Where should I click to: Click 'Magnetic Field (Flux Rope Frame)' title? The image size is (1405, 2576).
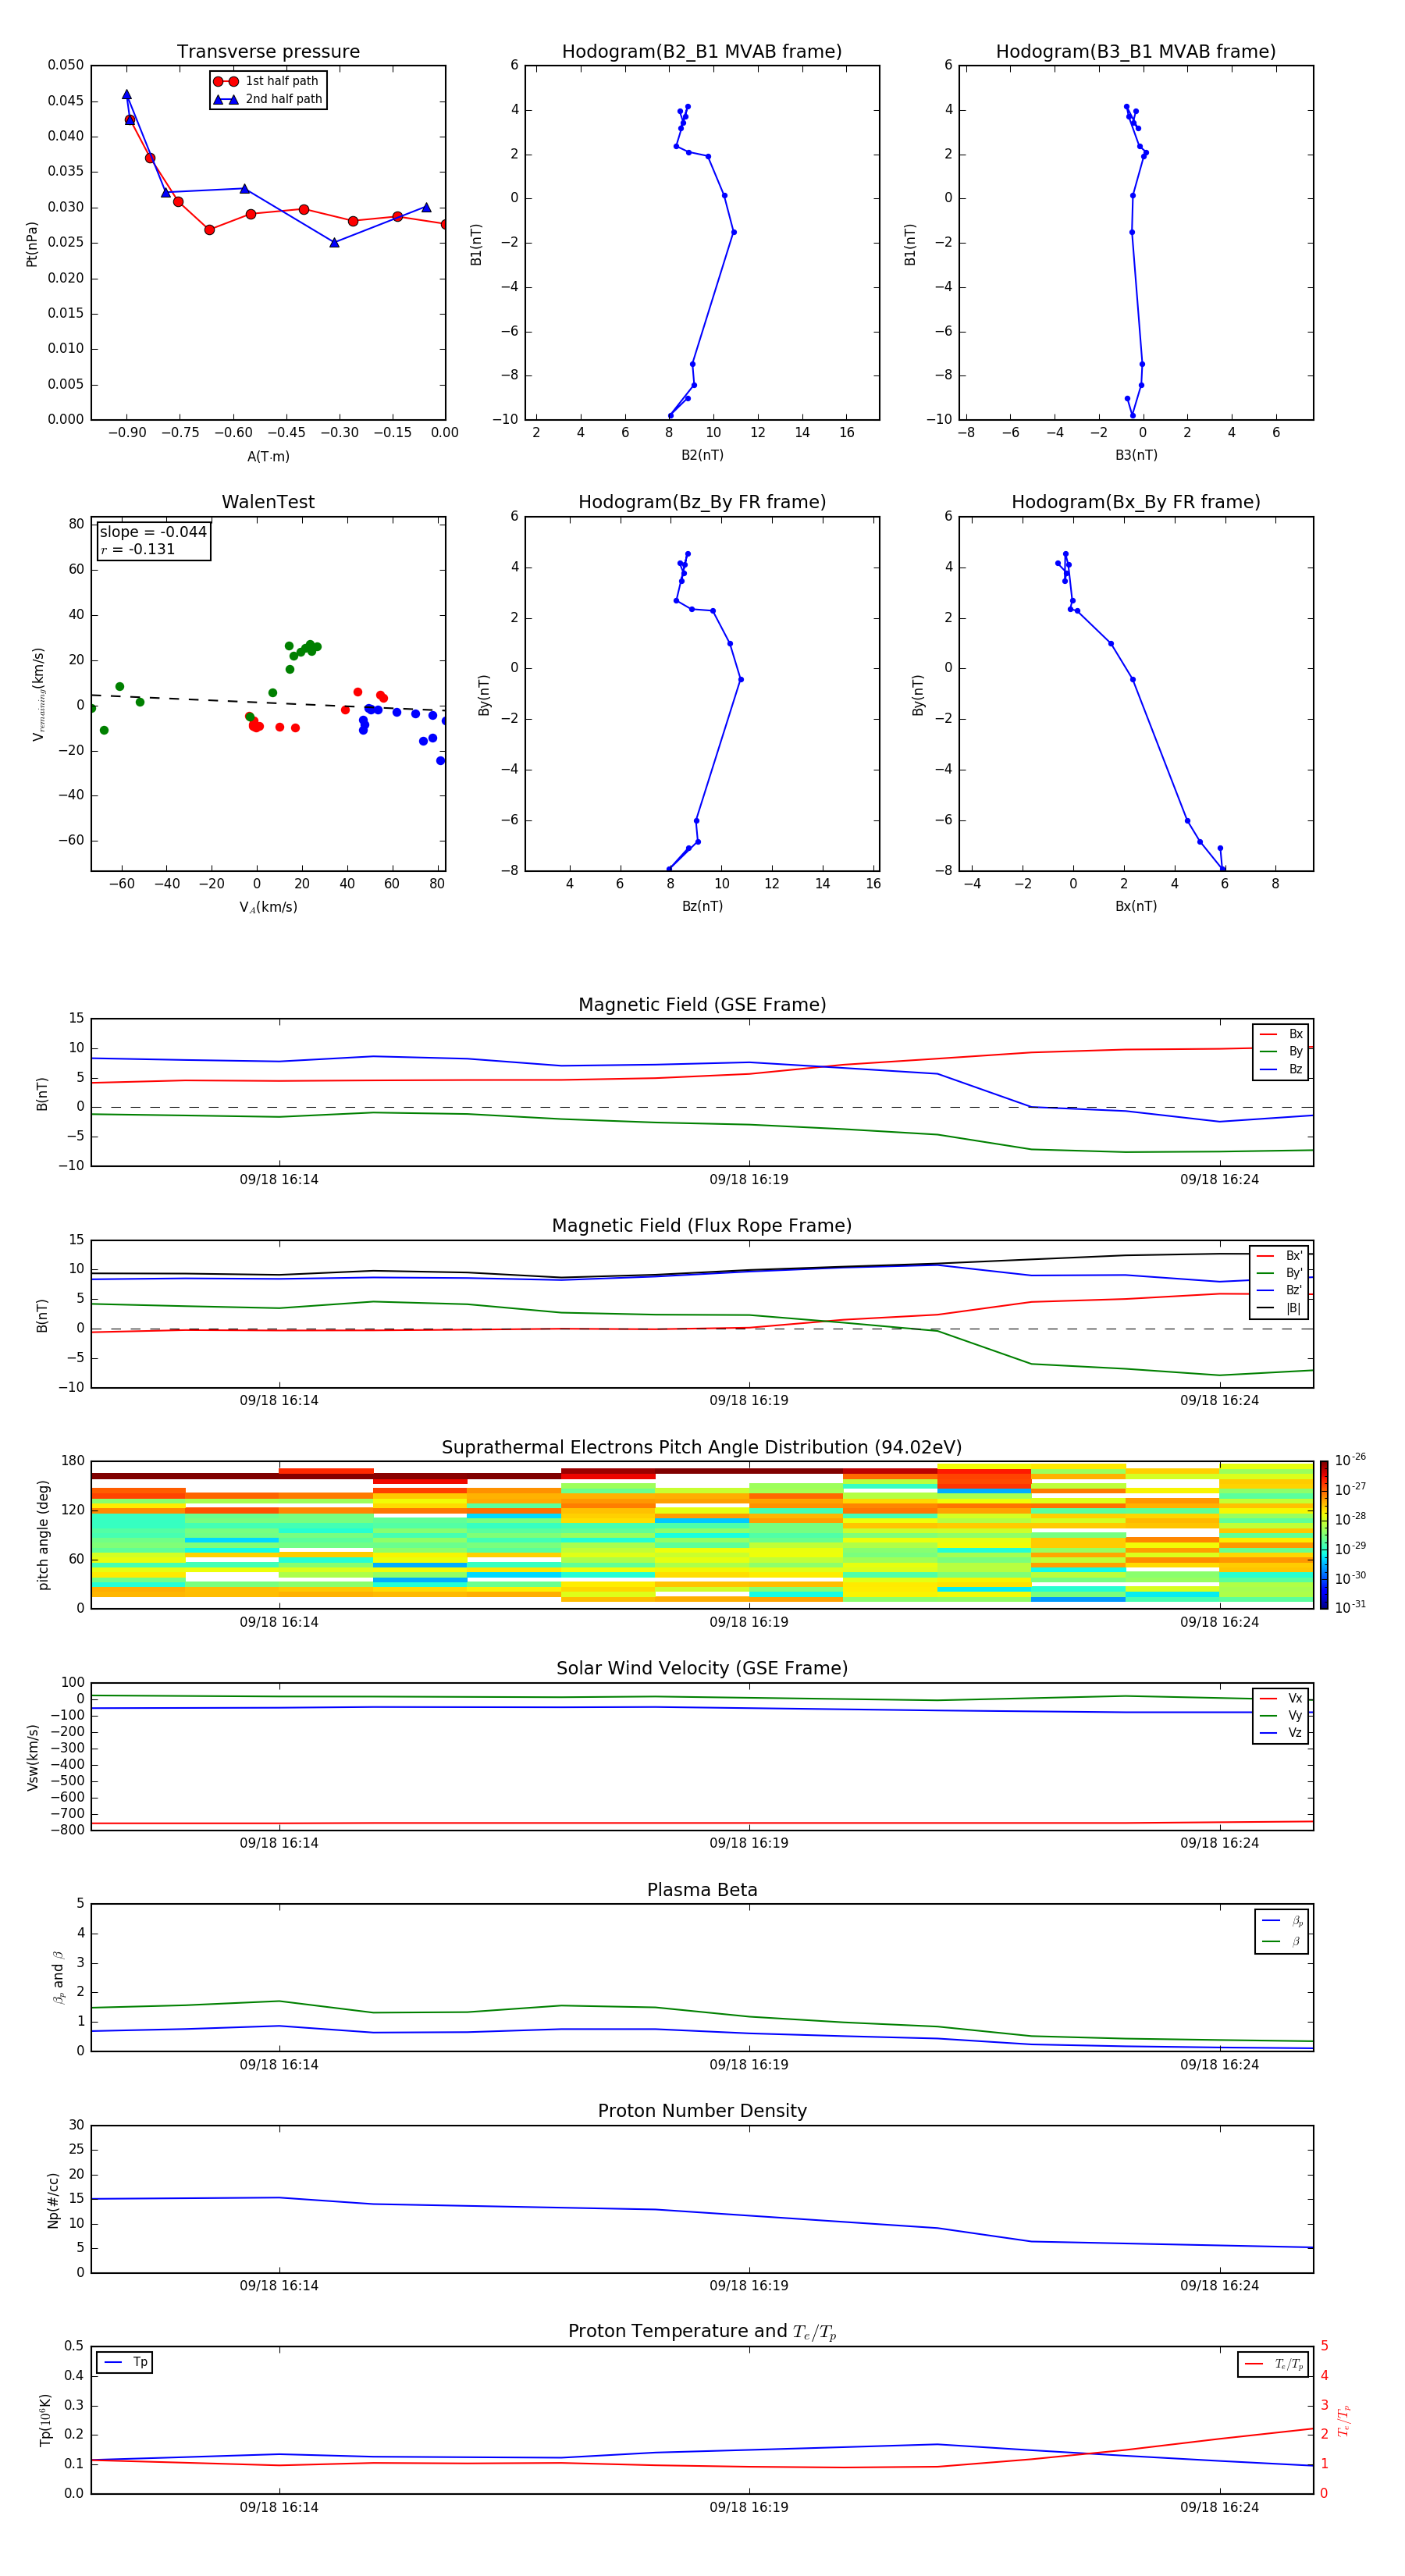pyautogui.click(x=702, y=1226)
